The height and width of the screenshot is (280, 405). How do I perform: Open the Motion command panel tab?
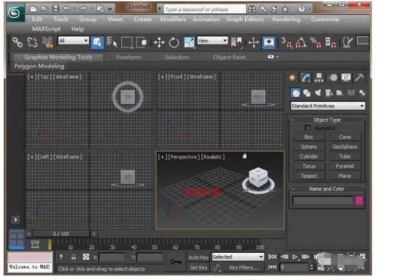tap(333, 77)
